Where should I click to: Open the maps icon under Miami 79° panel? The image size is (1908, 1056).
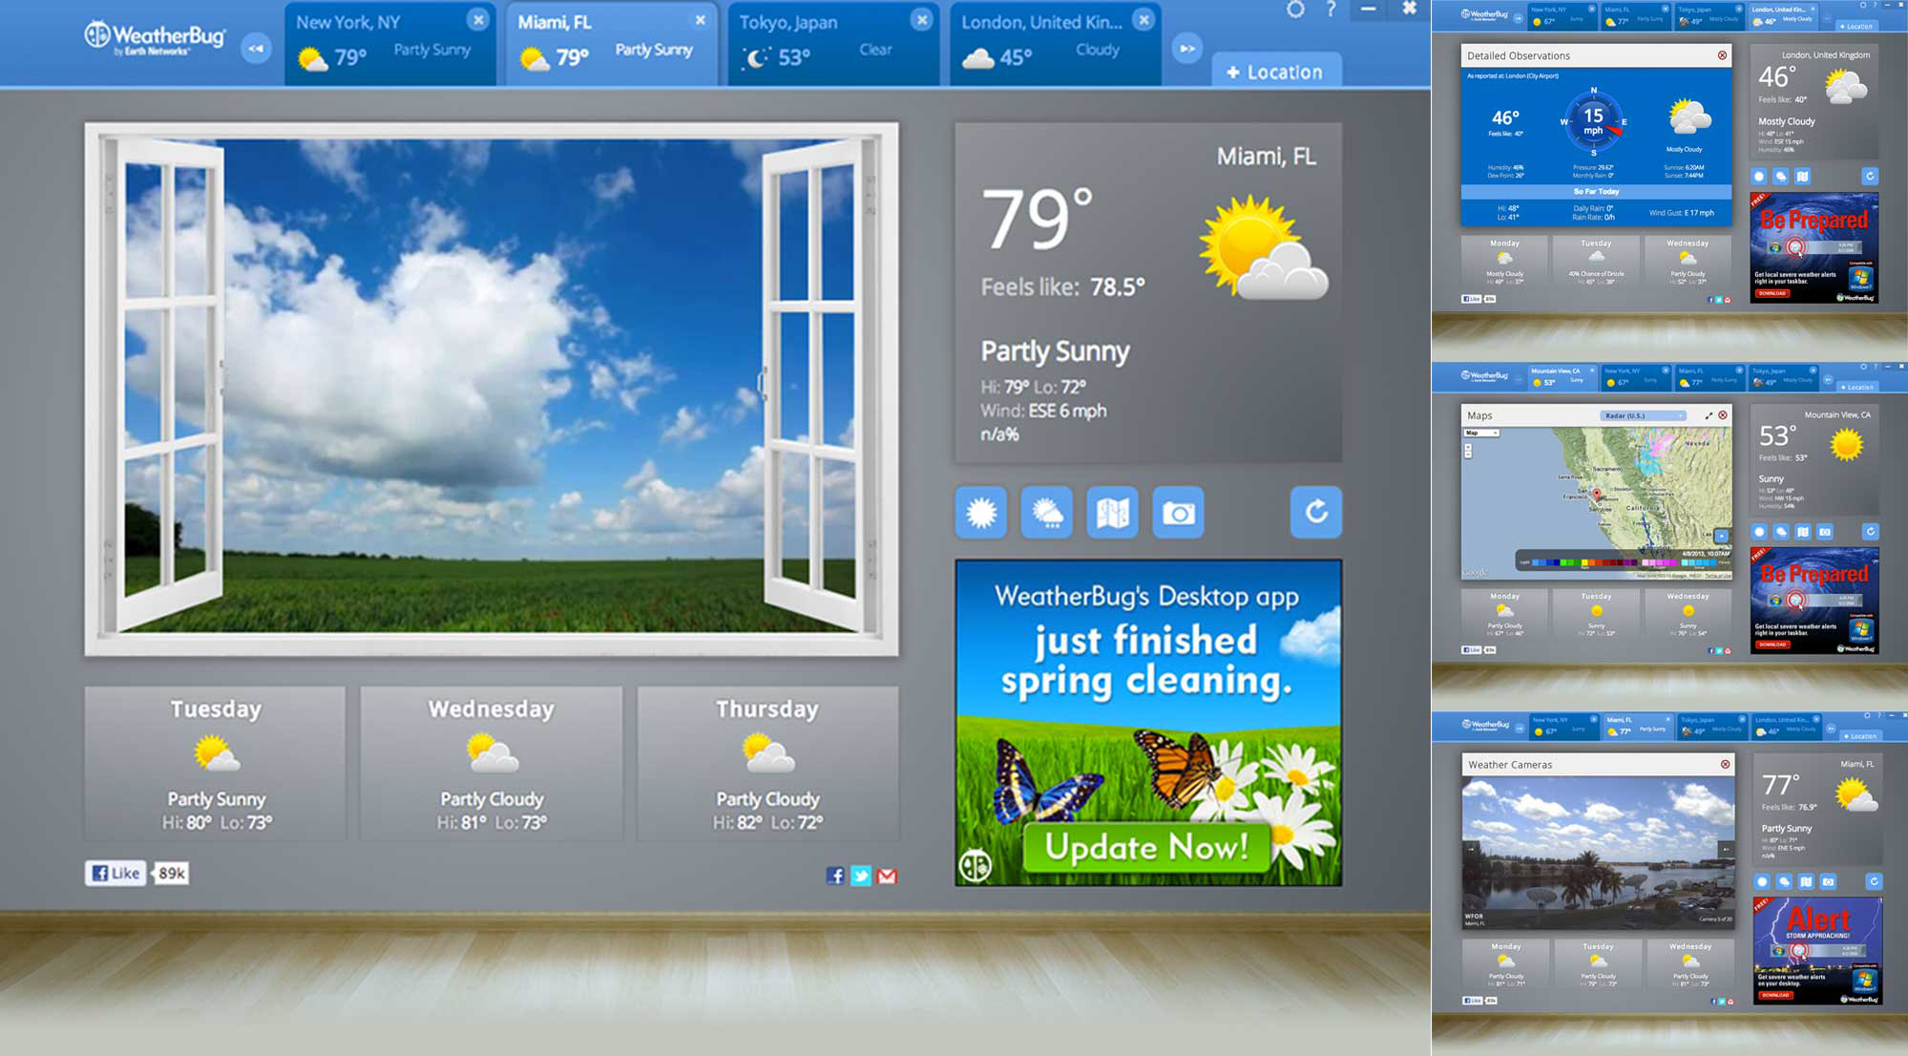click(x=1113, y=513)
